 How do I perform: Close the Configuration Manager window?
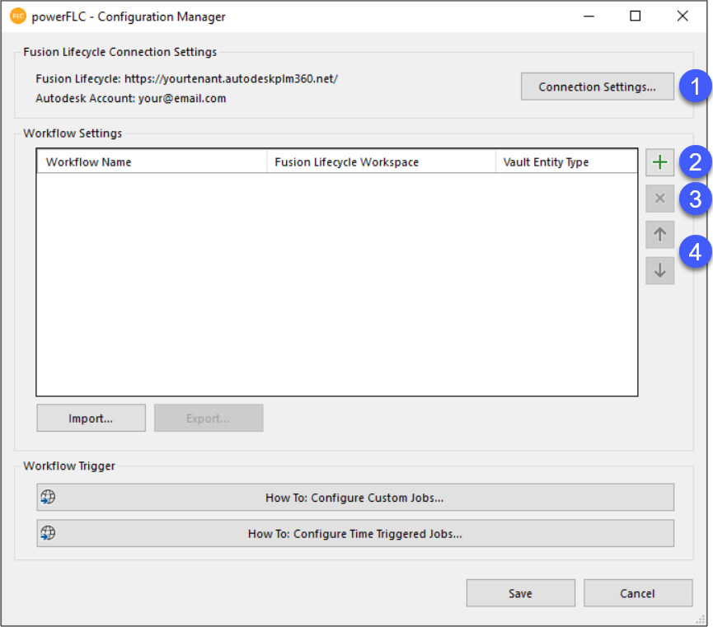coord(682,16)
